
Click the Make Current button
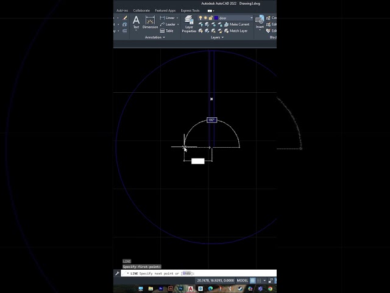[236, 24]
